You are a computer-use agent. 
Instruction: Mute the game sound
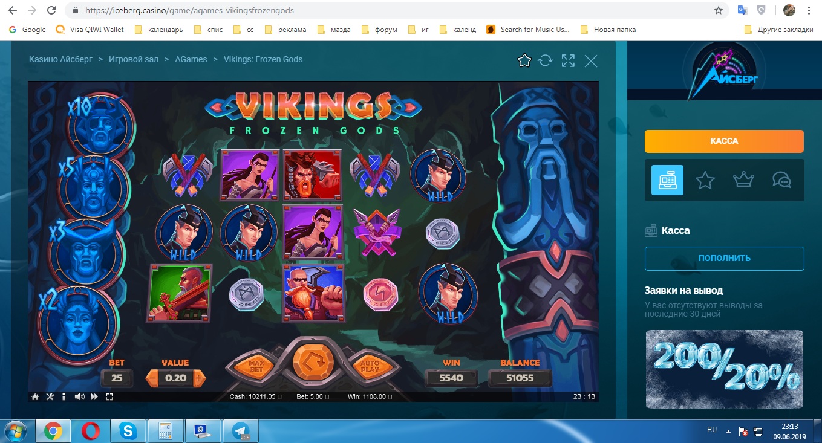coord(79,397)
